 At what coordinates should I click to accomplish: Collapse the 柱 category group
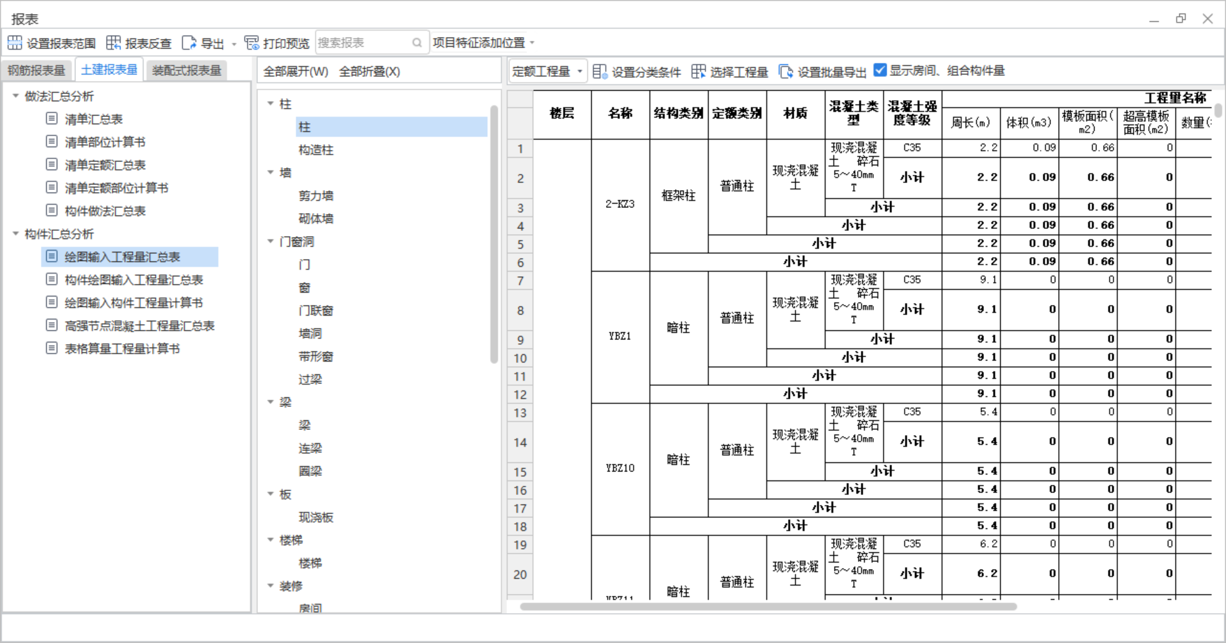click(271, 103)
